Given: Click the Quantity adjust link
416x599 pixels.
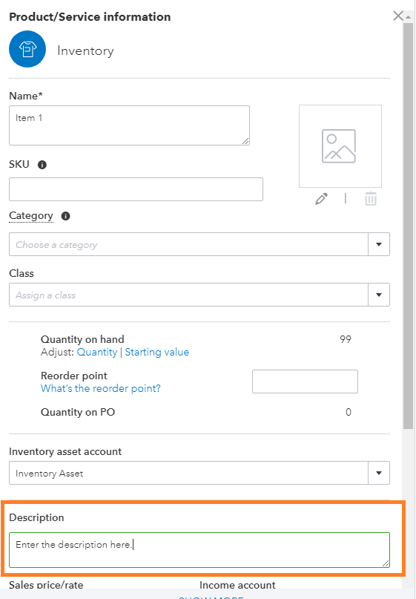Looking at the screenshot, I should coord(97,352).
